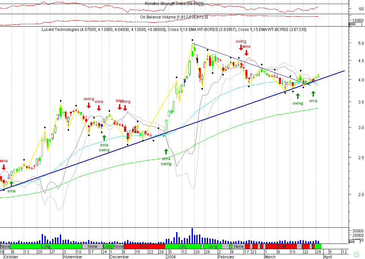Click red arrow under February 'swing' label
365x259 pixels.
tap(241, 47)
